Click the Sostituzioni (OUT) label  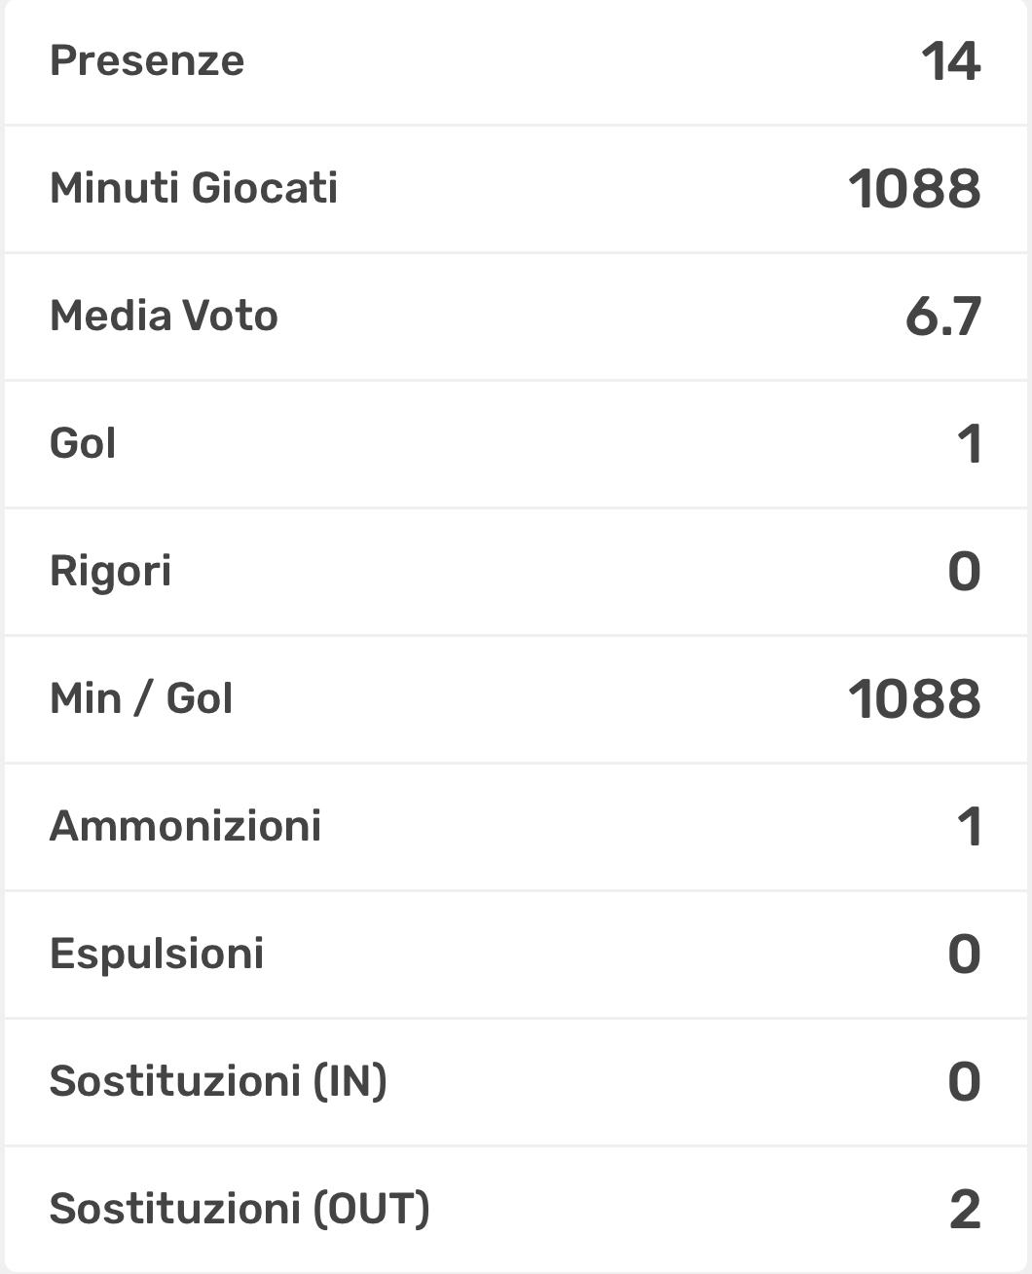[x=240, y=1209]
